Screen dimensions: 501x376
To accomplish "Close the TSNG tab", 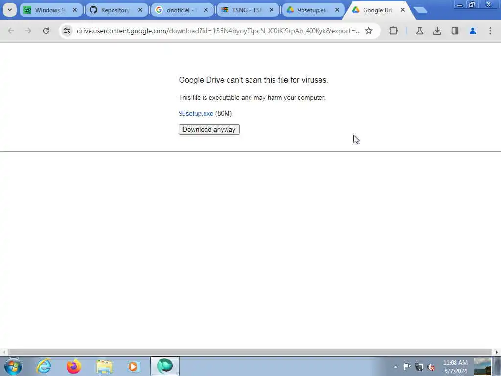I will [271, 10].
